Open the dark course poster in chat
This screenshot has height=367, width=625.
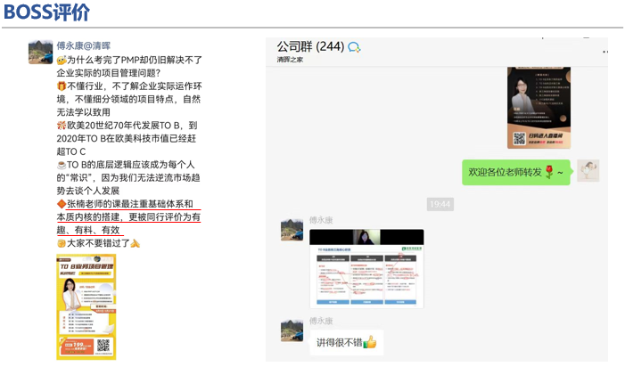click(x=539, y=107)
